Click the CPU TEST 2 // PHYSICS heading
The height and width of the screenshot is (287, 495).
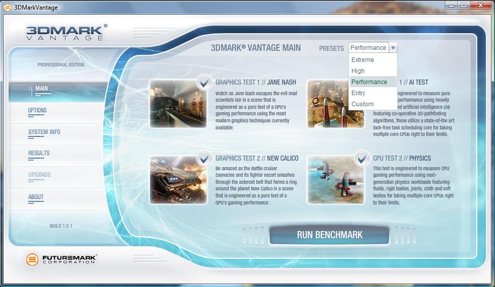click(x=402, y=158)
